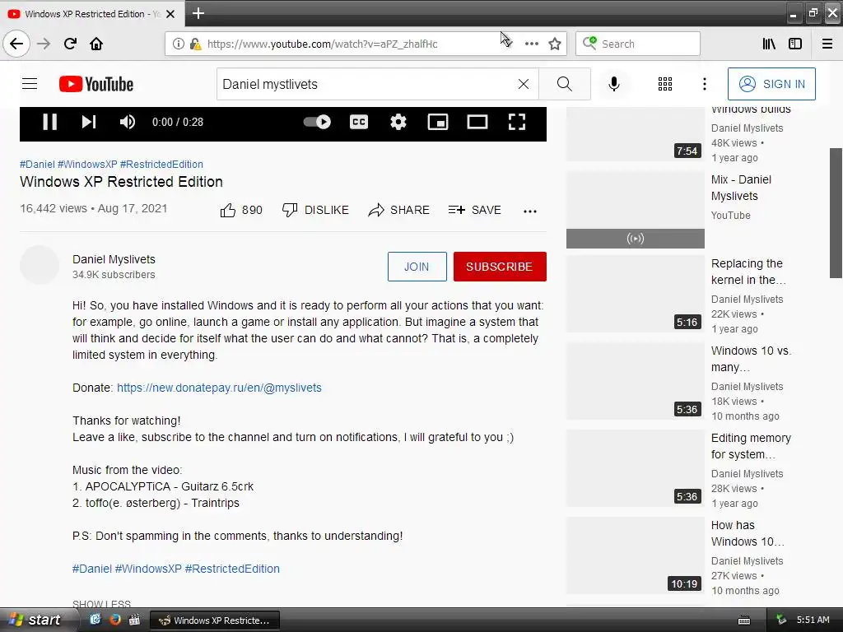843x632 pixels.
Task: Click the YouTube search magnifier button
Action: tap(565, 84)
